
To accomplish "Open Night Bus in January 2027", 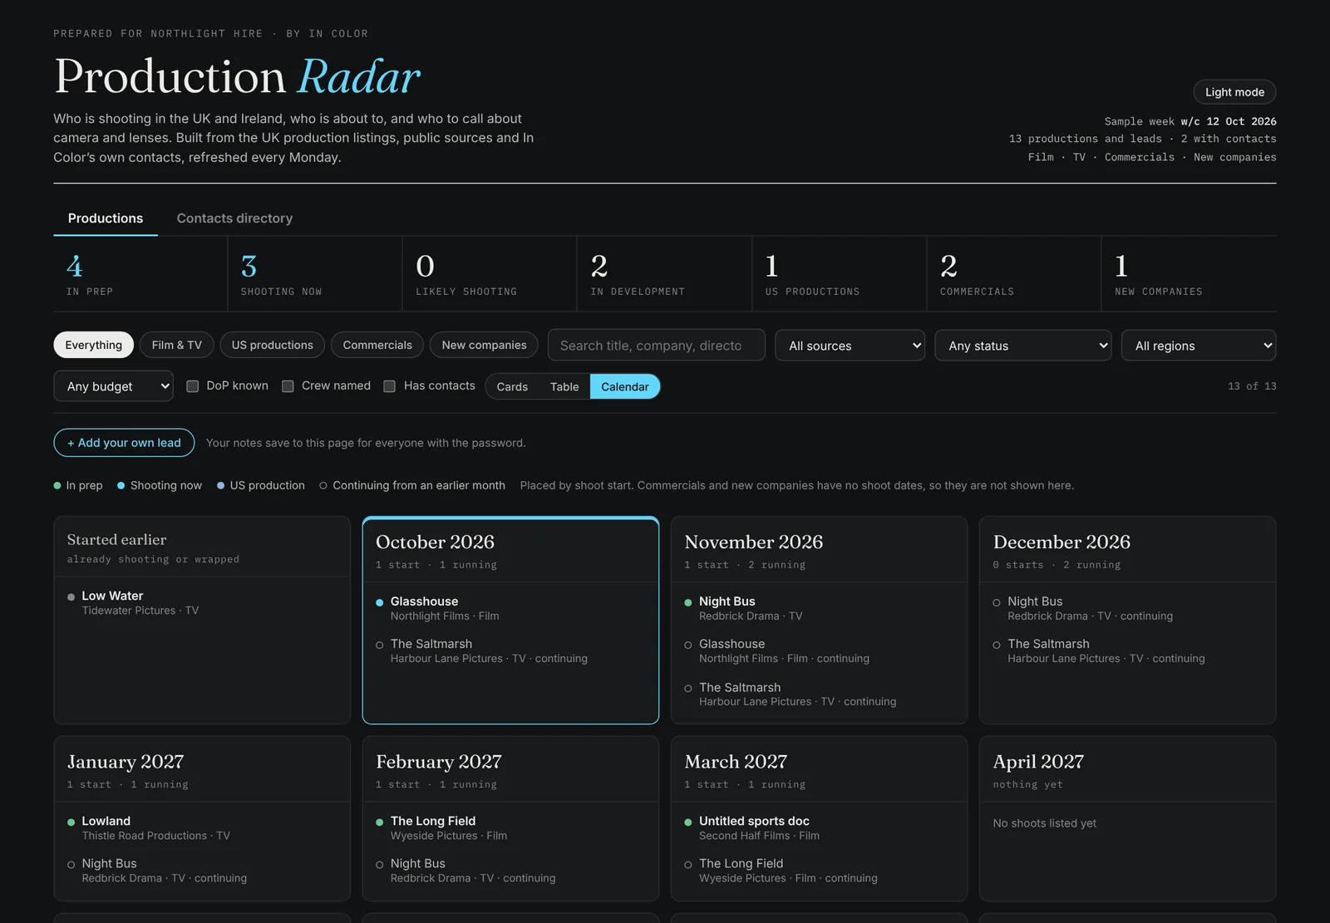I will click(x=202, y=870).
